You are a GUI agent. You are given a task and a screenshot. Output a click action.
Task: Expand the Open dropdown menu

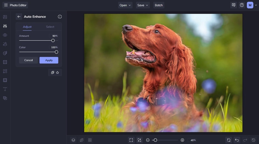(x=125, y=5)
